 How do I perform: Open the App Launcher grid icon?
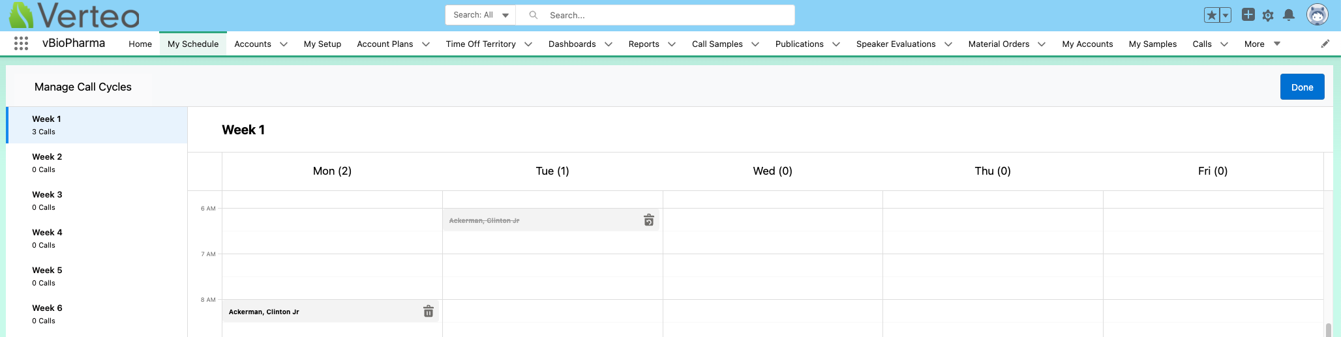click(x=21, y=44)
